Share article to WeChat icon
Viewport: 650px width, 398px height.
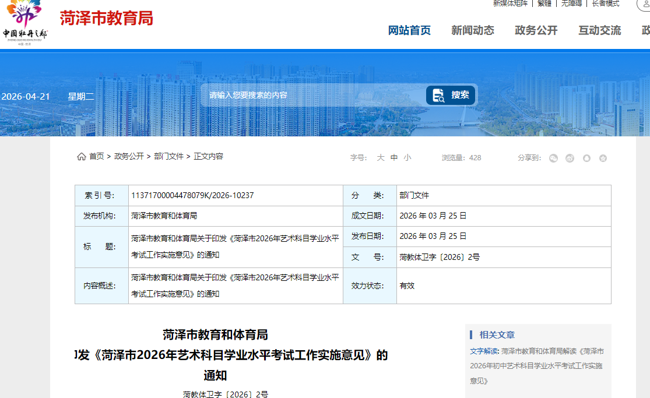click(x=553, y=158)
